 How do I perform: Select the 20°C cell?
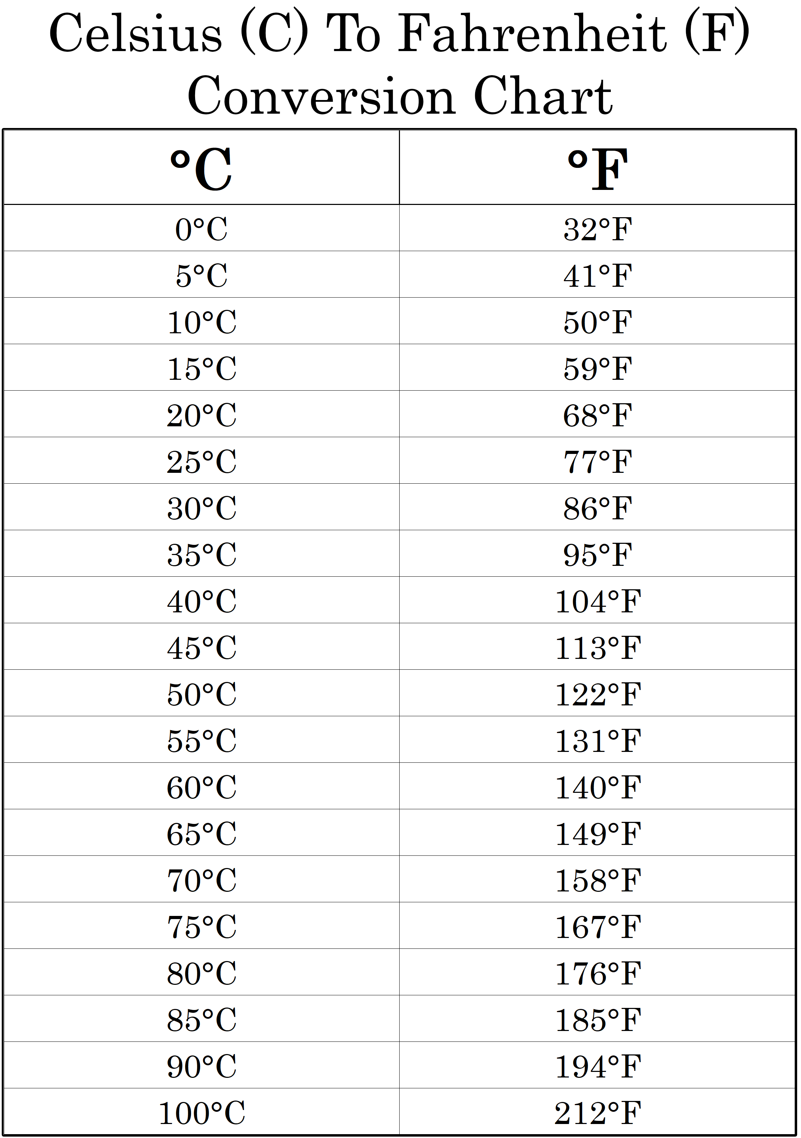pos(201,415)
